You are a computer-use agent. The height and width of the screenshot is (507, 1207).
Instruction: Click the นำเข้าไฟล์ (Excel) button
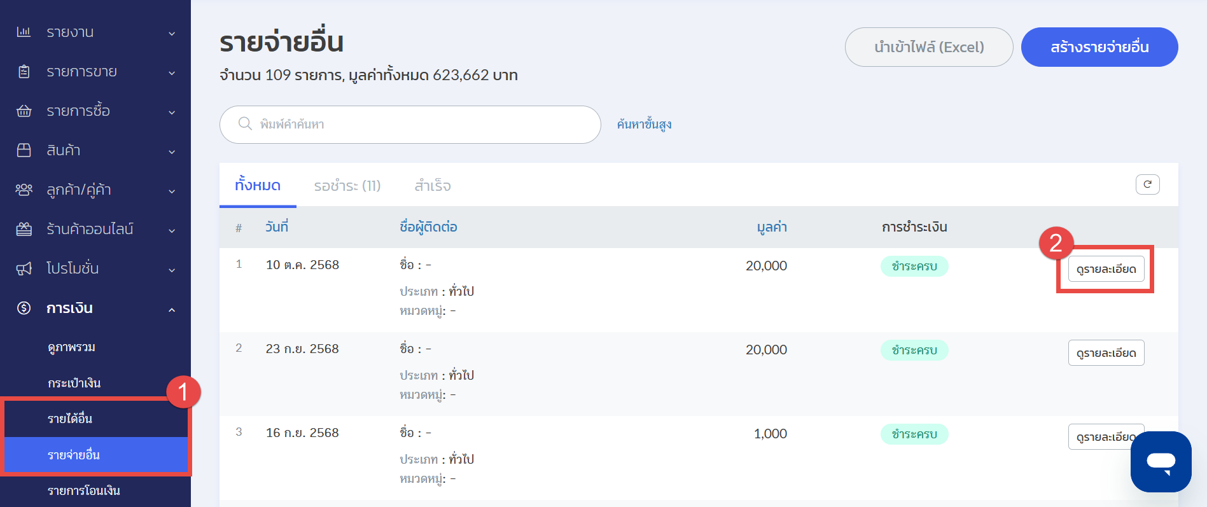click(928, 47)
